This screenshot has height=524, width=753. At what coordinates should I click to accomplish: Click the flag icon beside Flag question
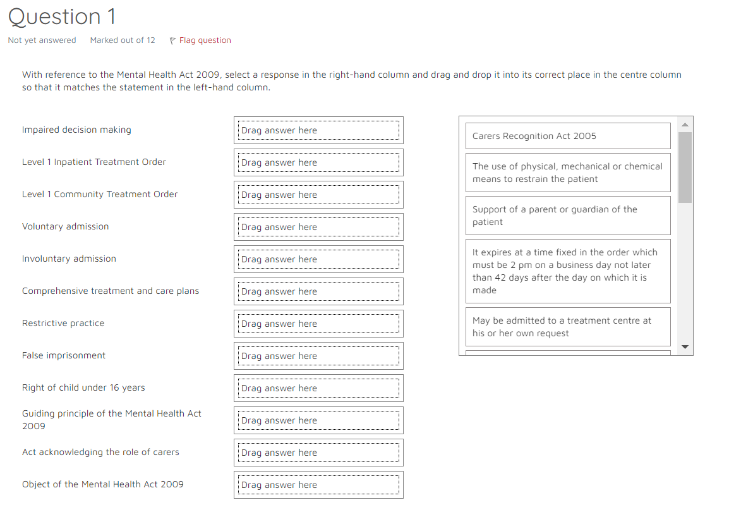tap(172, 40)
